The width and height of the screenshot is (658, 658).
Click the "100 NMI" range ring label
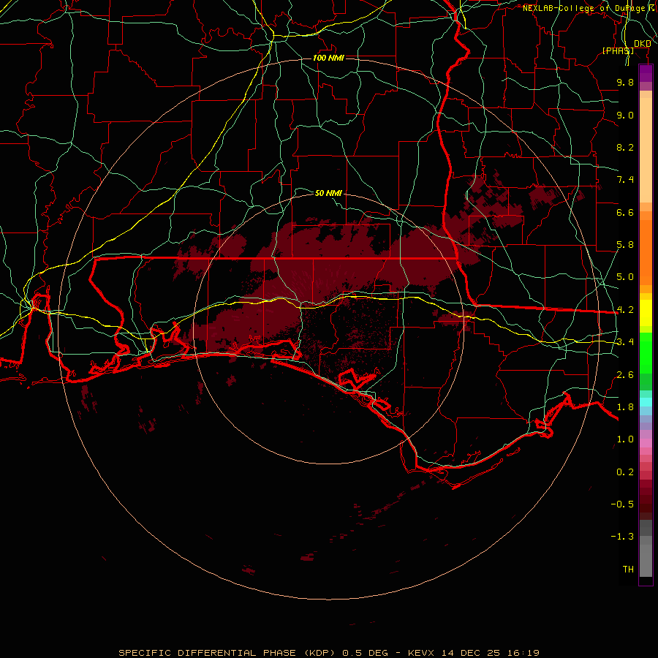click(x=328, y=58)
